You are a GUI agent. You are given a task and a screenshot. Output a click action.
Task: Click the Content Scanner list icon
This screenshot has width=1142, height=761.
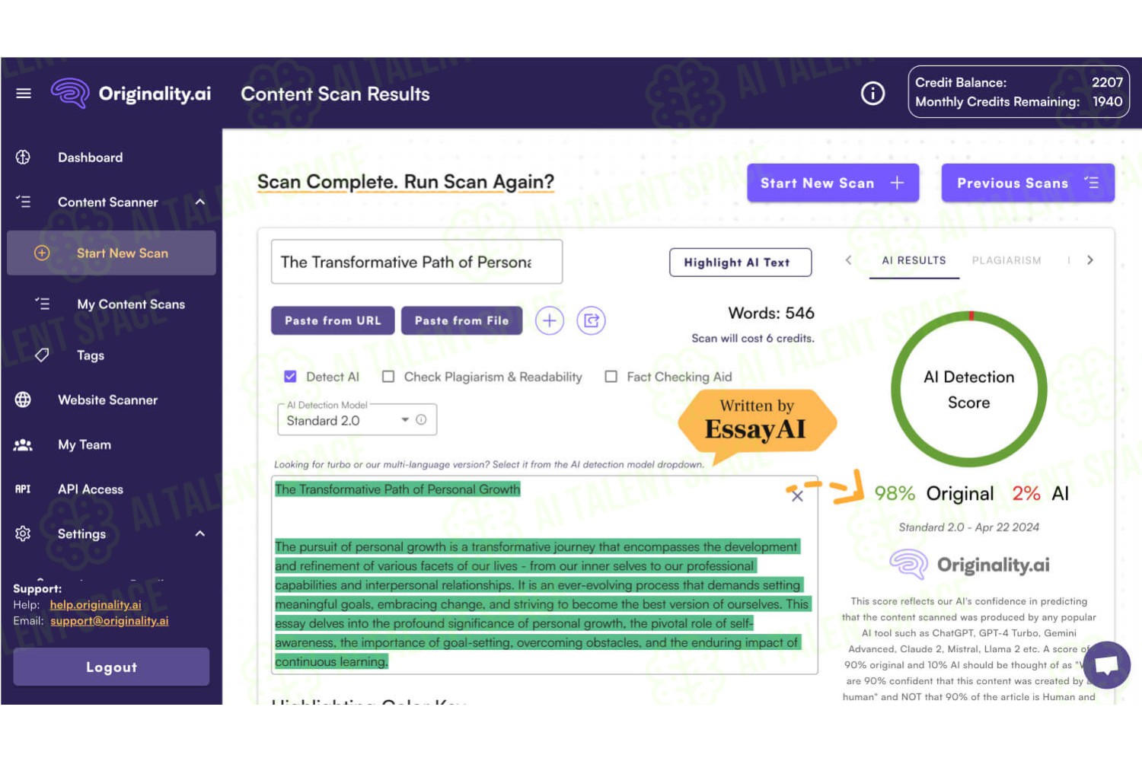(x=23, y=202)
